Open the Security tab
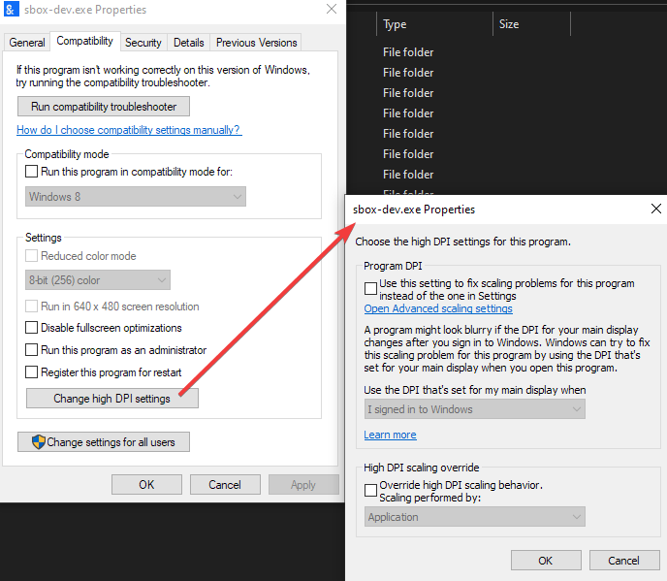 point(143,43)
